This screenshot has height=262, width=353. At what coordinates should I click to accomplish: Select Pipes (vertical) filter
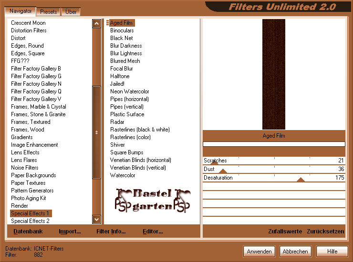coord(127,107)
